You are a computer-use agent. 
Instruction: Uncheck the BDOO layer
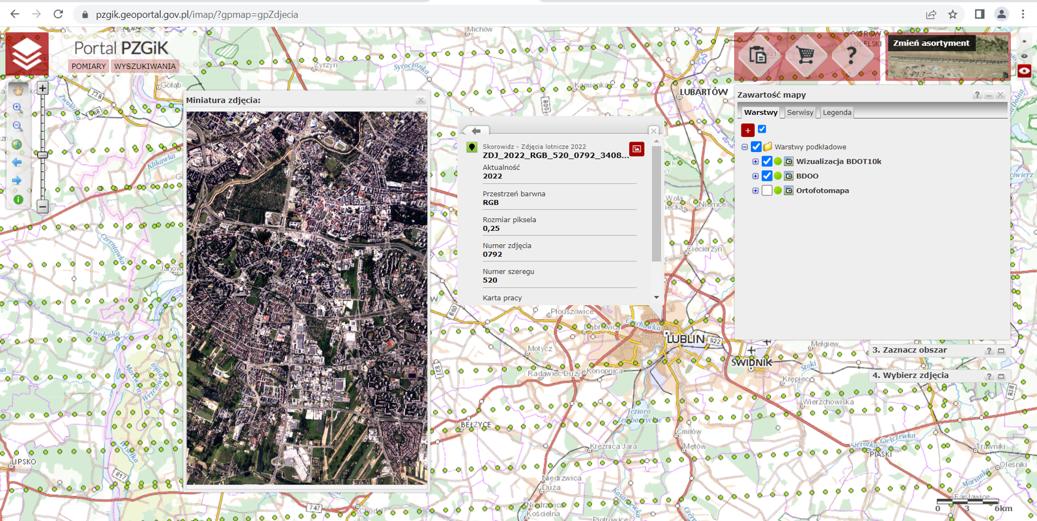[x=767, y=176]
